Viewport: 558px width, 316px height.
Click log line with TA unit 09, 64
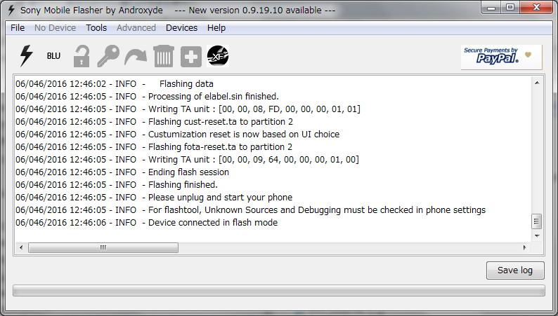pyautogui.click(x=187, y=160)
